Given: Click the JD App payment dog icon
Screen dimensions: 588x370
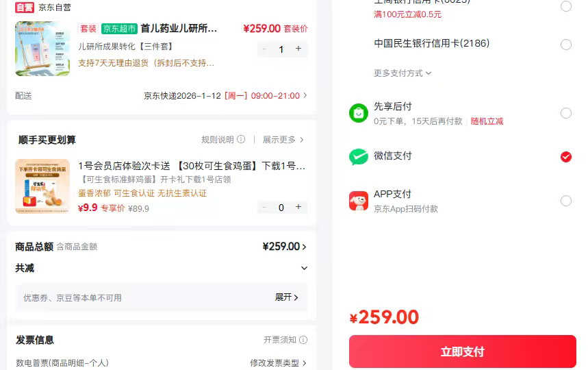Looking at the screenshot, I should [359, 201].
